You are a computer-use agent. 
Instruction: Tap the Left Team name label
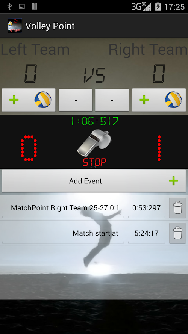coord(35,50)
